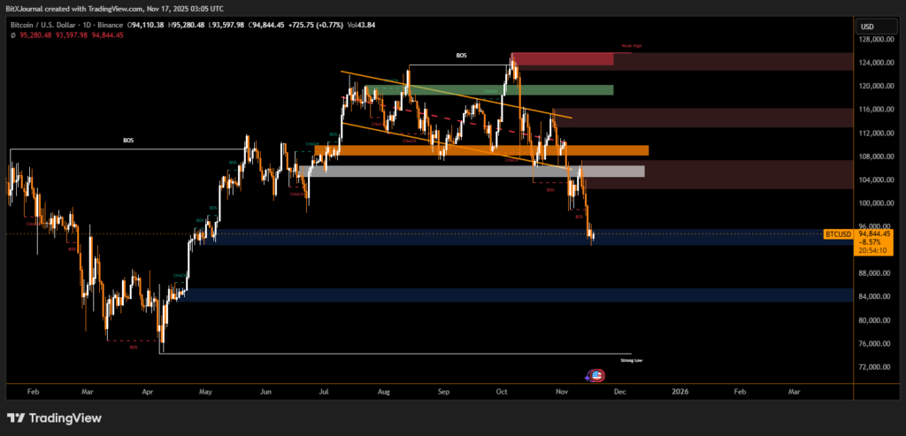Click the BOS label above the October high
This screenshot has height=436, width=906.
pyautogui.click(x=461, y=56)
